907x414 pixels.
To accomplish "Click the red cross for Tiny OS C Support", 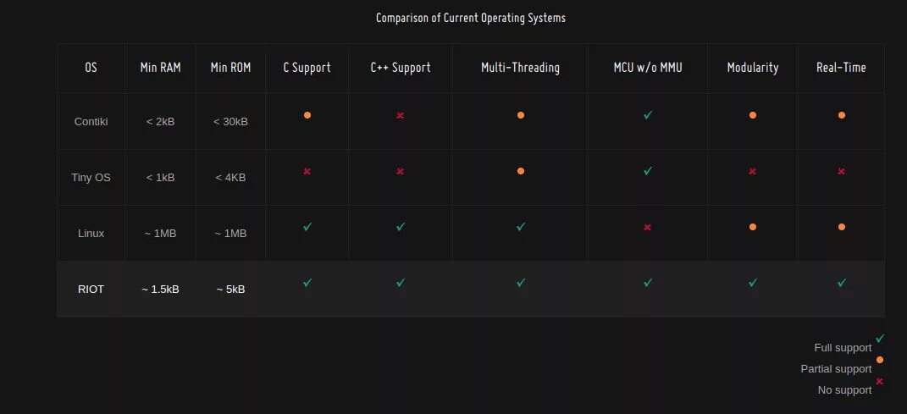I will coord(307,171).
